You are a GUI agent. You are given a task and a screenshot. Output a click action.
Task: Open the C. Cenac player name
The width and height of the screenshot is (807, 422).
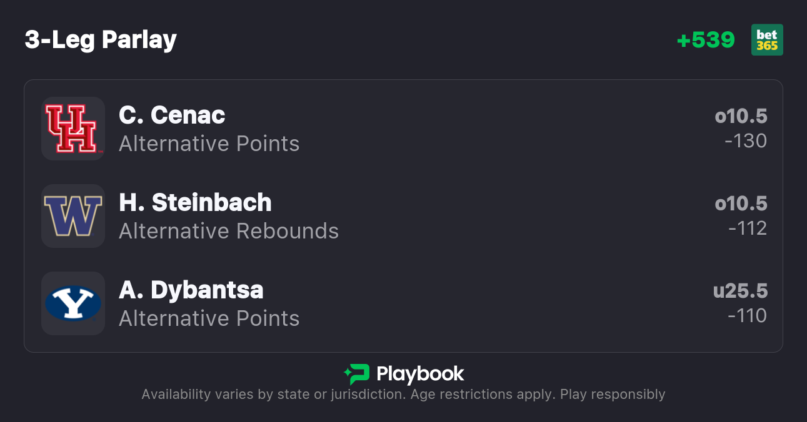tap(172, 115)
